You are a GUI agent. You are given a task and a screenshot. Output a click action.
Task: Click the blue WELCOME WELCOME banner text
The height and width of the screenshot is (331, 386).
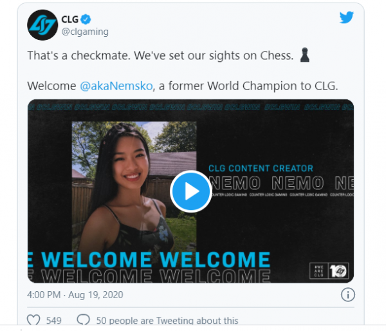pyautogui.click(x=149, y=260)
